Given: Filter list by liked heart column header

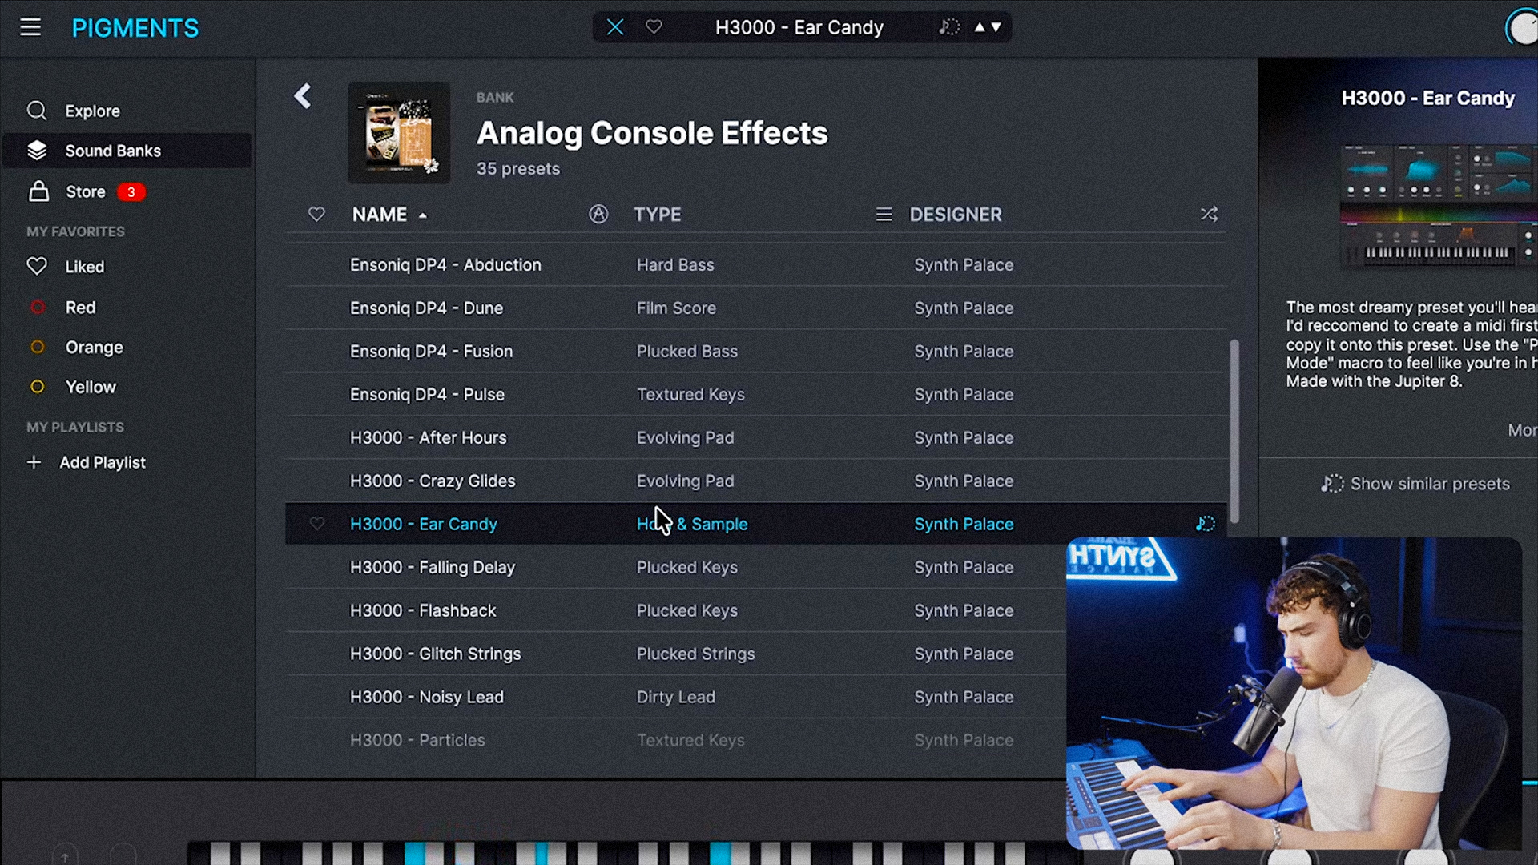Looking at the screenshot, I should click(x=316, y=214).
